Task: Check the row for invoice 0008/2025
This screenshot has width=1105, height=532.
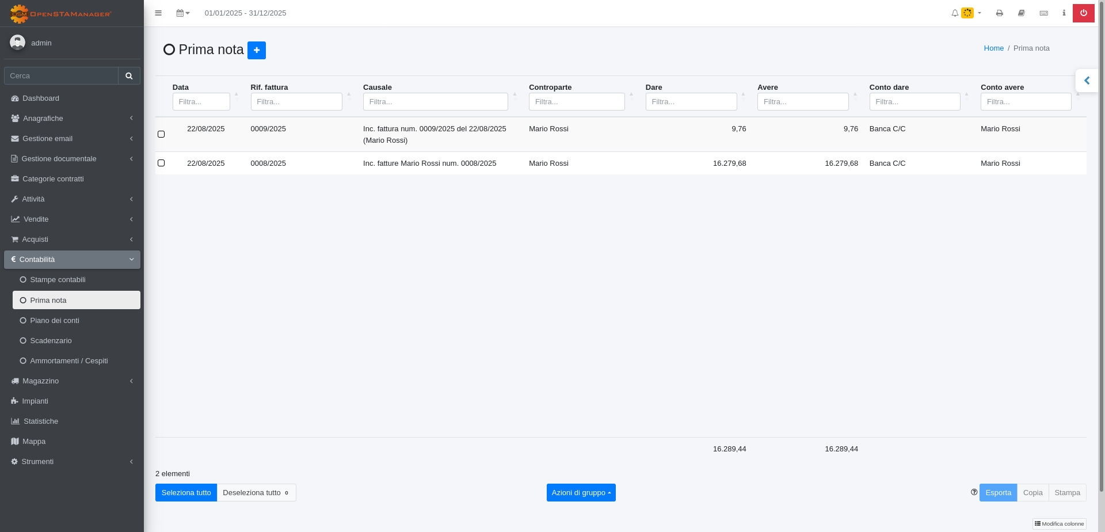Action: [161, 164]
